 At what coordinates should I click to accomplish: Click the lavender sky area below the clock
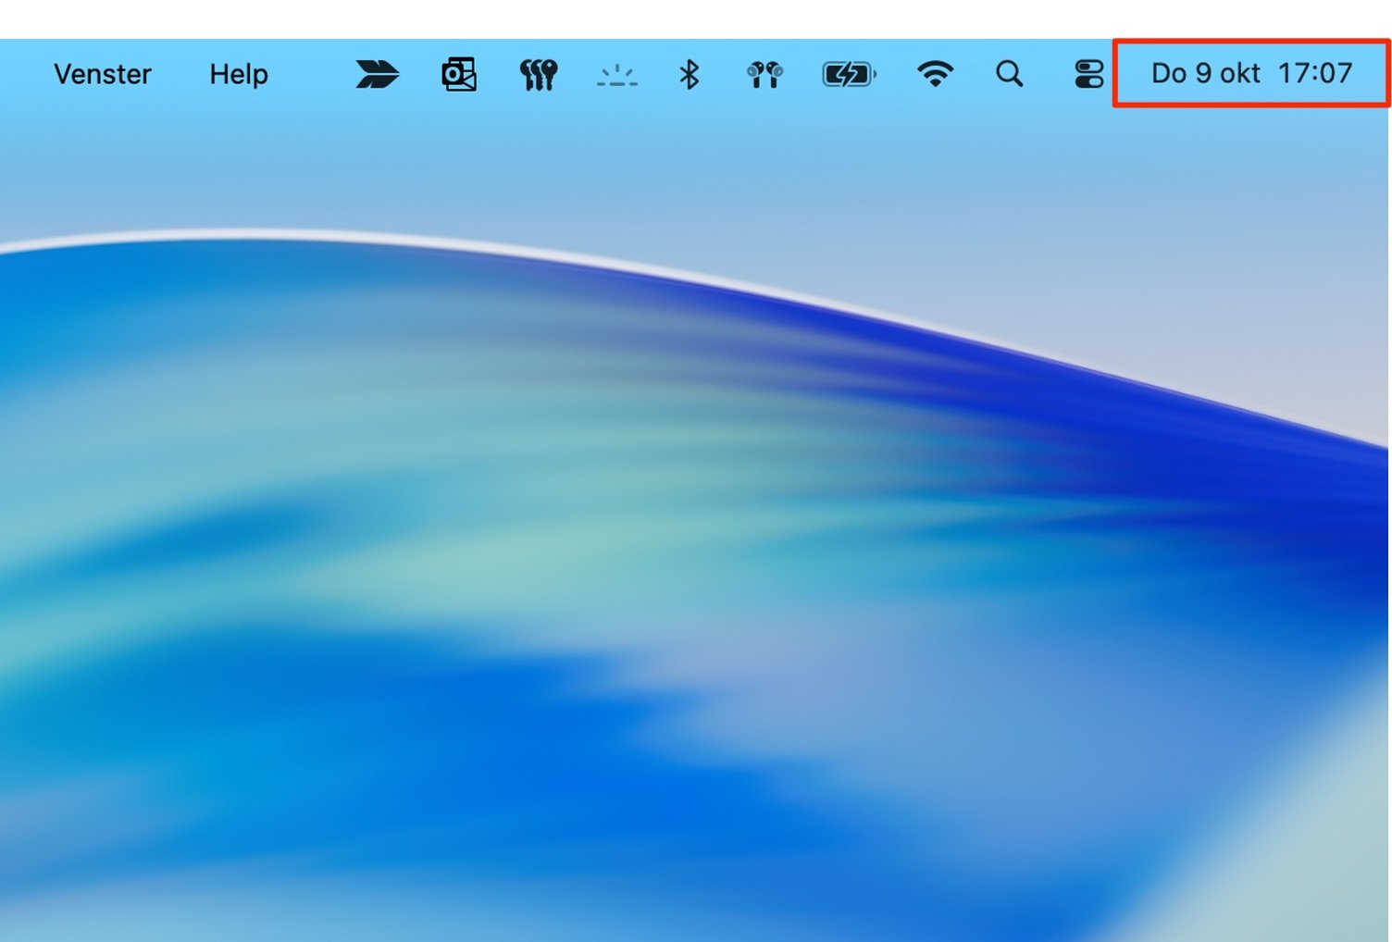click(x=1296, y=278)
